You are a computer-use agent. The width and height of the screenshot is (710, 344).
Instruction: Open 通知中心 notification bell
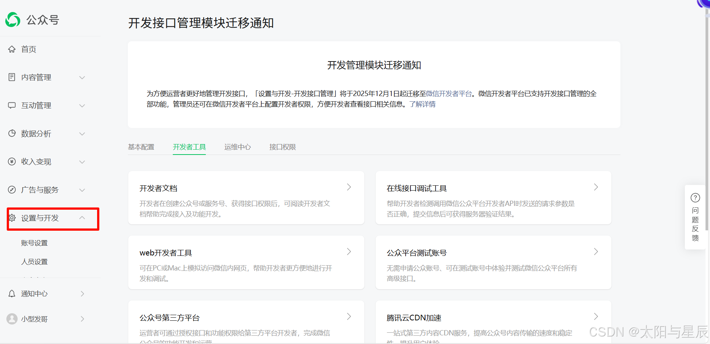[x=12, y=293]
